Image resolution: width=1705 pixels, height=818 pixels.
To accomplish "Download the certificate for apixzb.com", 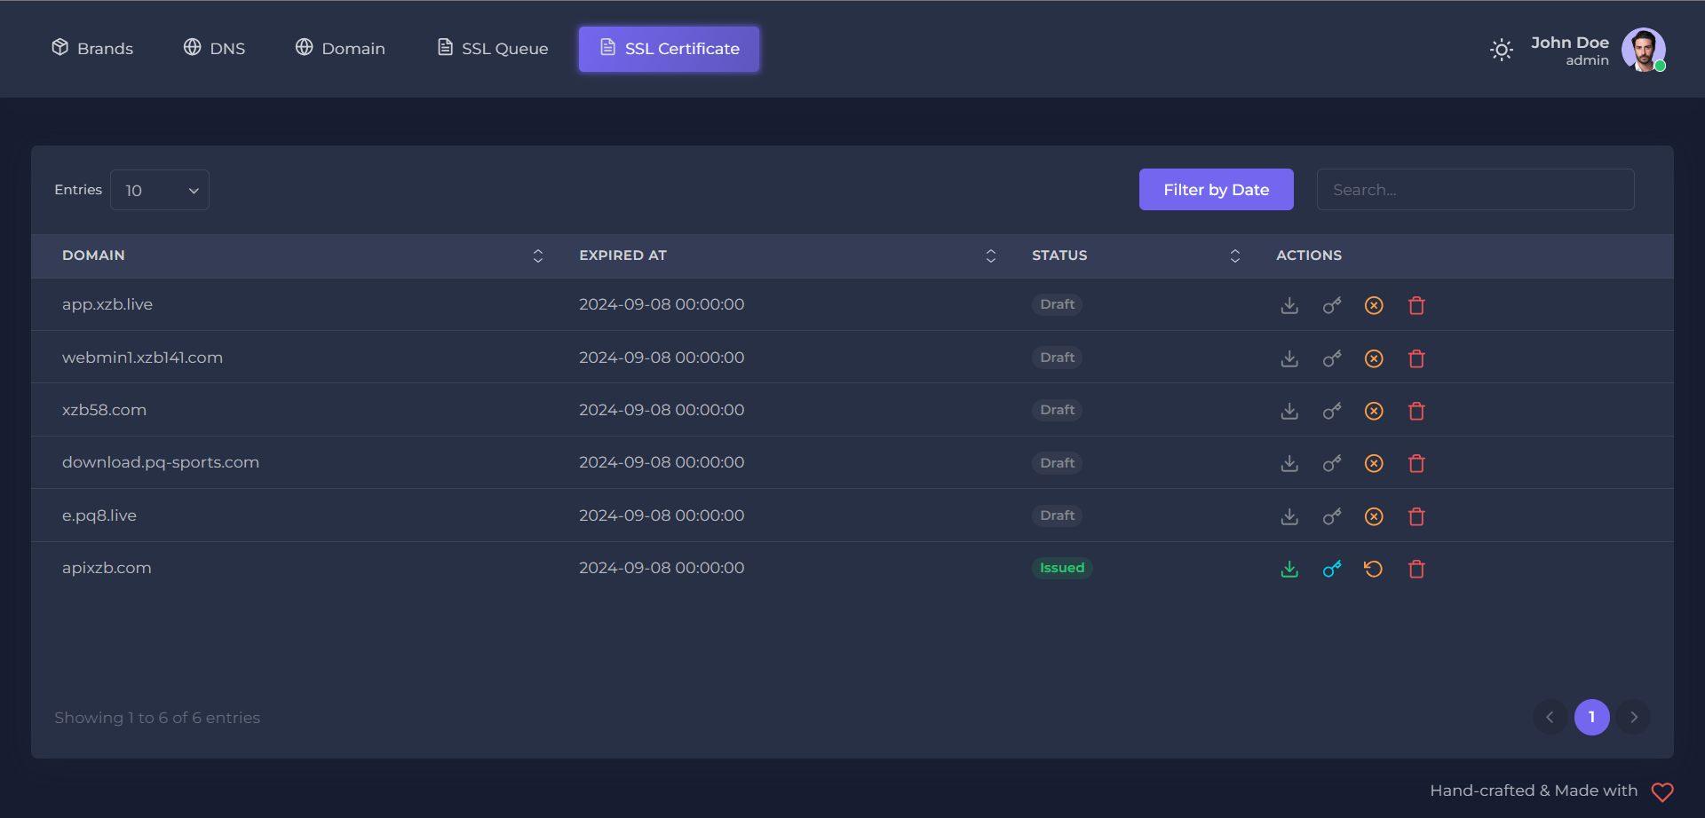I will [1289, 569].
